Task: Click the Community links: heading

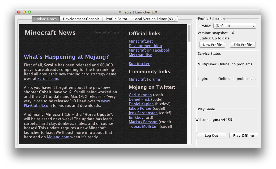Action: (x=150, y=71)
